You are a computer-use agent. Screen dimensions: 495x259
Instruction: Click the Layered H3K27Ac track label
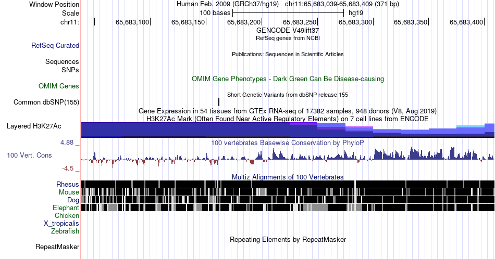coord(34,126)
